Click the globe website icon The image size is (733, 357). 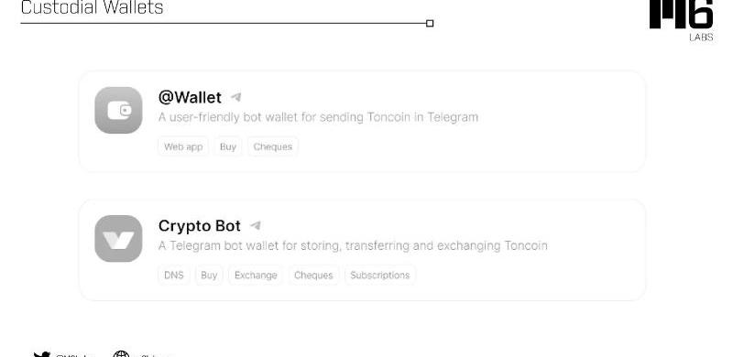121,354
